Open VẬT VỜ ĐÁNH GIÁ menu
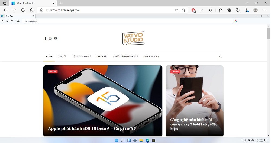The height and width of the screenshot is (143, 271). [82, 56]
